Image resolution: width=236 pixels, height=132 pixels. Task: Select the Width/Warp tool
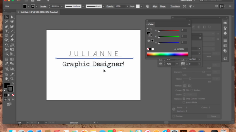click(6, 49)
